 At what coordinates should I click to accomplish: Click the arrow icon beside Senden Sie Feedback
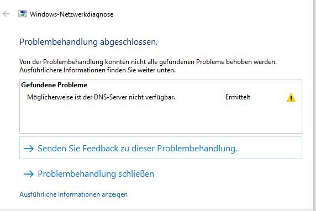[x=29, y=149]
